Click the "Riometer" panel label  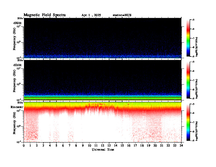[17, 107]
